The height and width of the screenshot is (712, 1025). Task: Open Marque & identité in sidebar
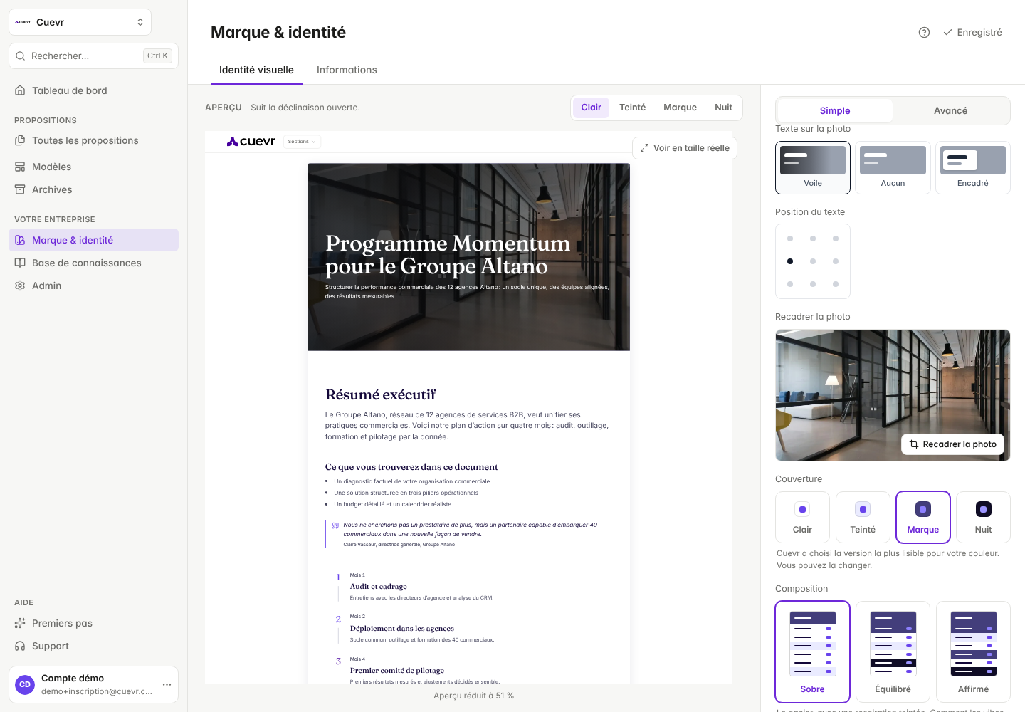pyautogui.click(x=93, y=240)
